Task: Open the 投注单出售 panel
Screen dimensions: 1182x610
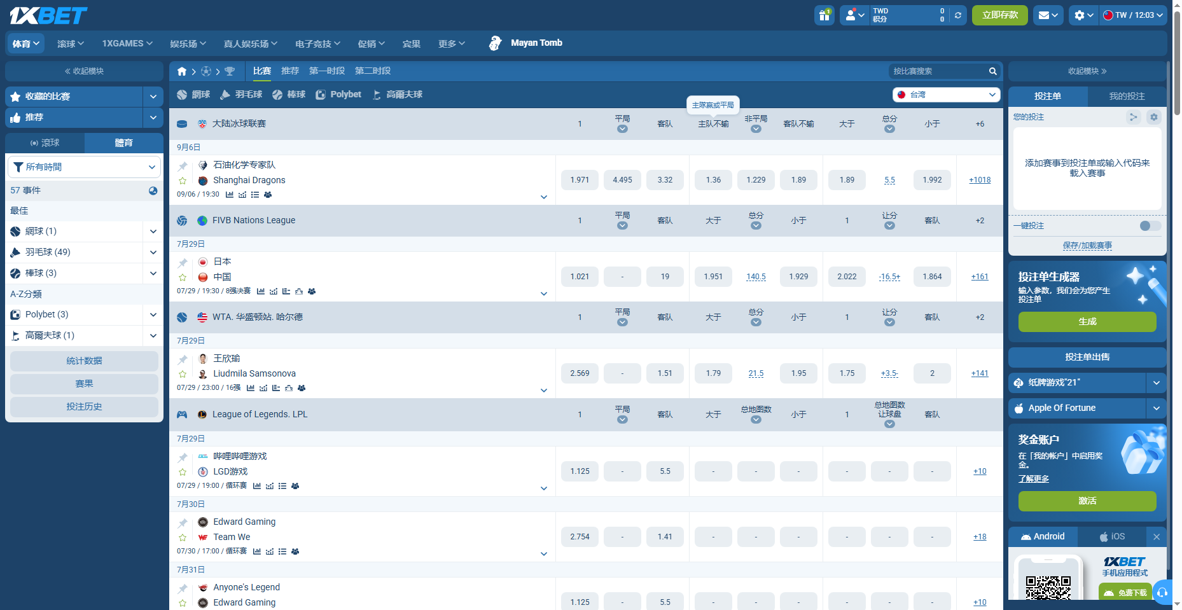Action: coord(1087,357)
